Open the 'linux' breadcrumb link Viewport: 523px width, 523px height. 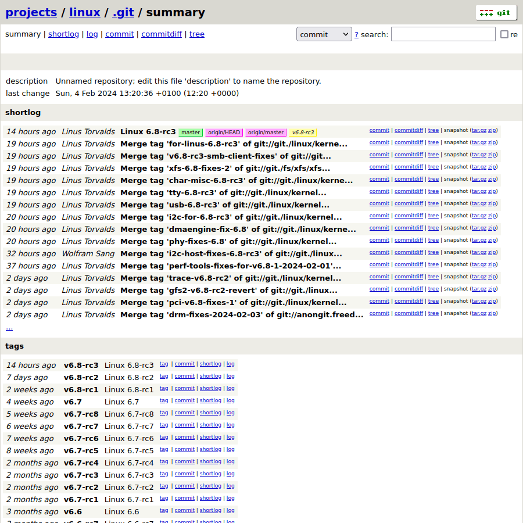[85, 12]
